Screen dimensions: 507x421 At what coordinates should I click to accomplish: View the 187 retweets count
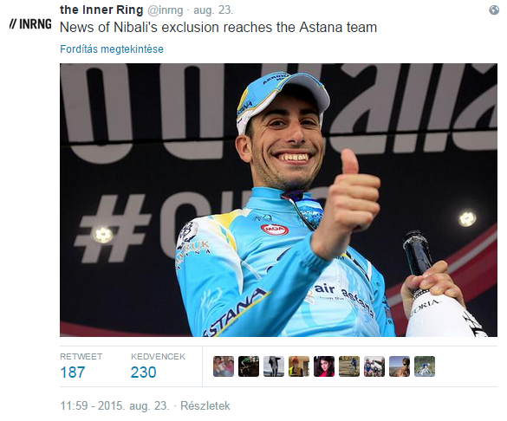click(73, 372)
